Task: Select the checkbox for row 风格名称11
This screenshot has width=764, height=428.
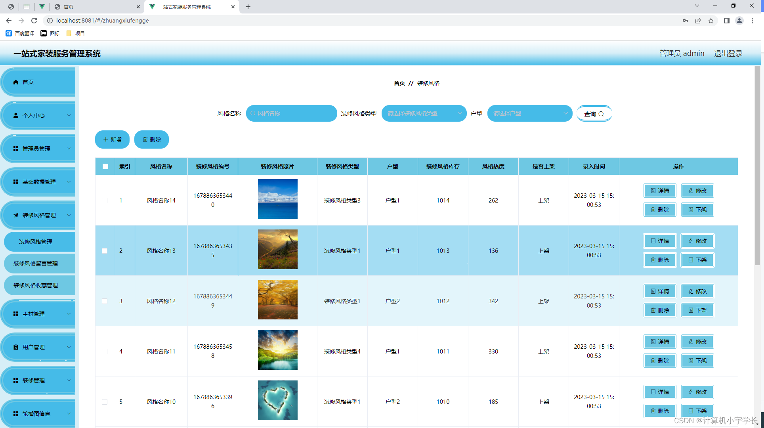Action: click(x=105, y=352)
